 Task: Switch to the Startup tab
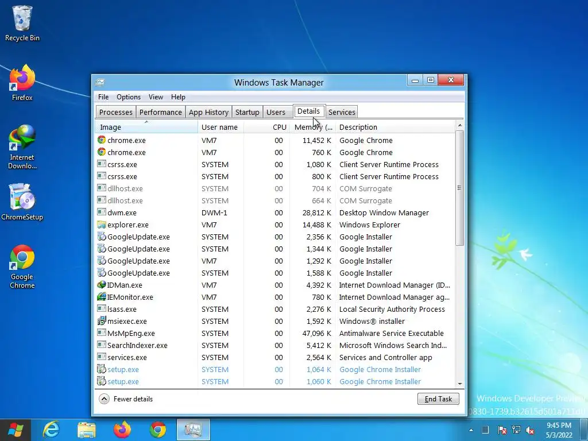coord(247,112)
